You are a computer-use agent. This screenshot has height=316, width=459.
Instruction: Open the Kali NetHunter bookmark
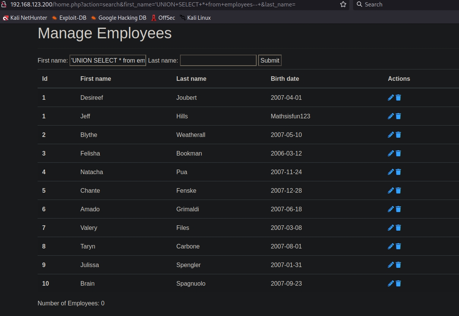[25, 18]
